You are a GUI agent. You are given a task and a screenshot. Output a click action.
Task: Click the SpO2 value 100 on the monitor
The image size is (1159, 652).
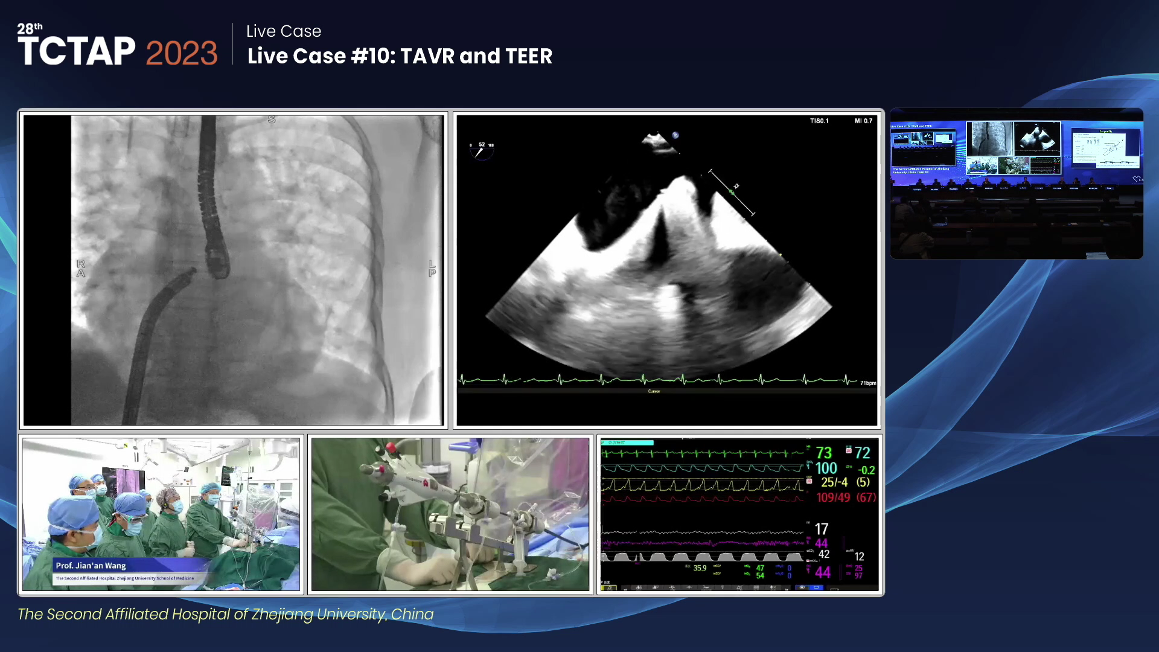pos(826,468)
